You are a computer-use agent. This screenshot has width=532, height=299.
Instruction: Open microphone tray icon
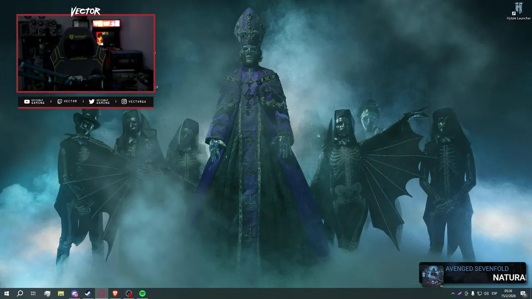(x=473, y=294)
